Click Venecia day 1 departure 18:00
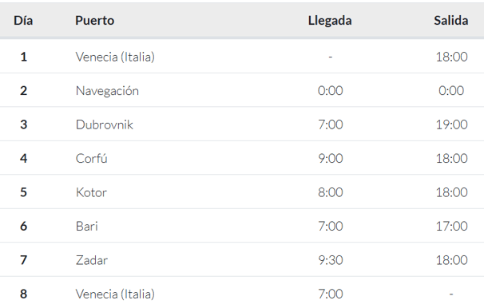The height and width of the screenshot is (308, 484). 451,57
